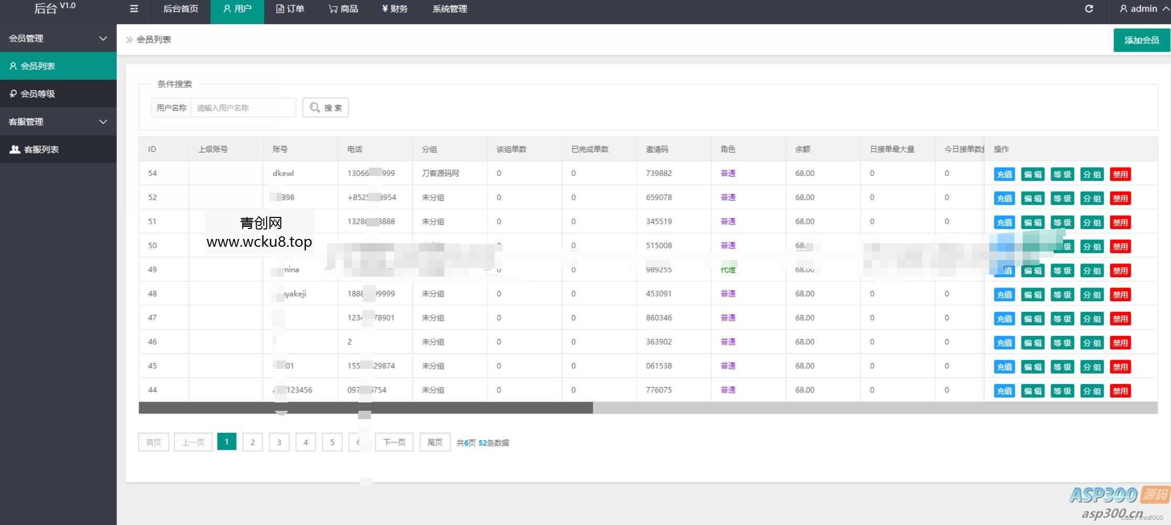Click the horizontal table scrollbar
The width and height of the screenshot is (1171, 525).
pos(366,408)
